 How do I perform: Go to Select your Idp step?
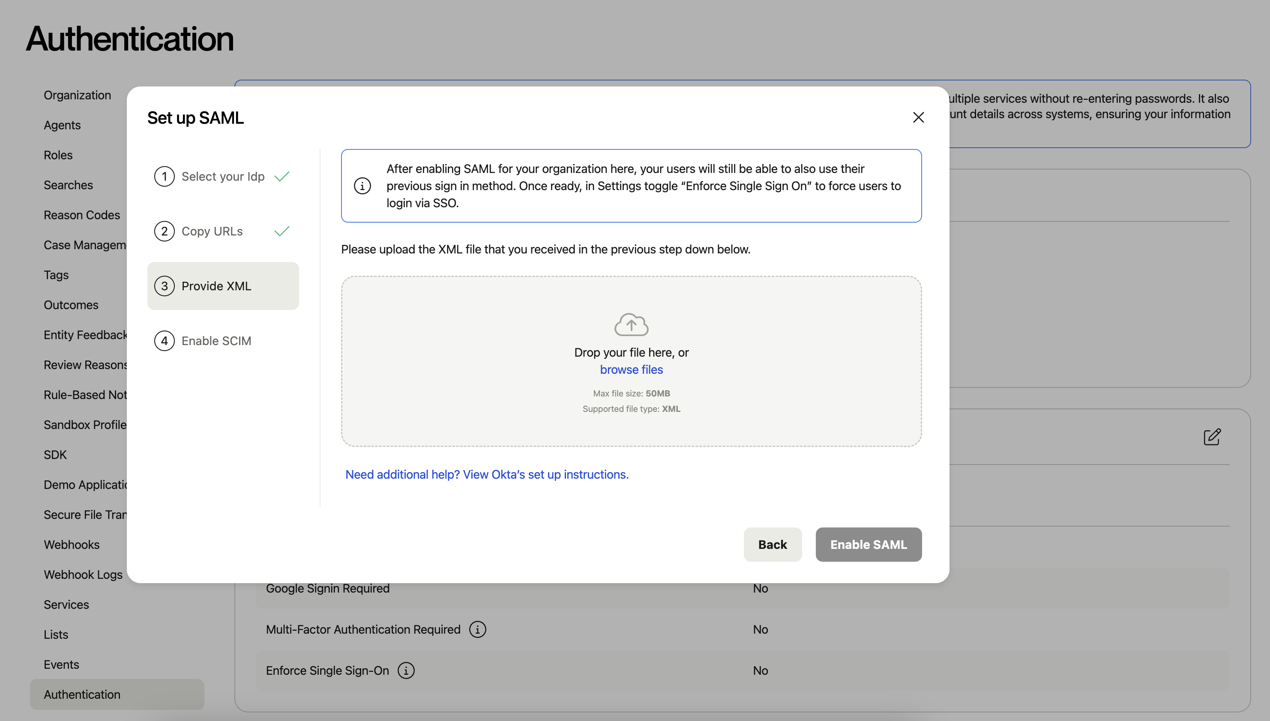pos(222,176)
